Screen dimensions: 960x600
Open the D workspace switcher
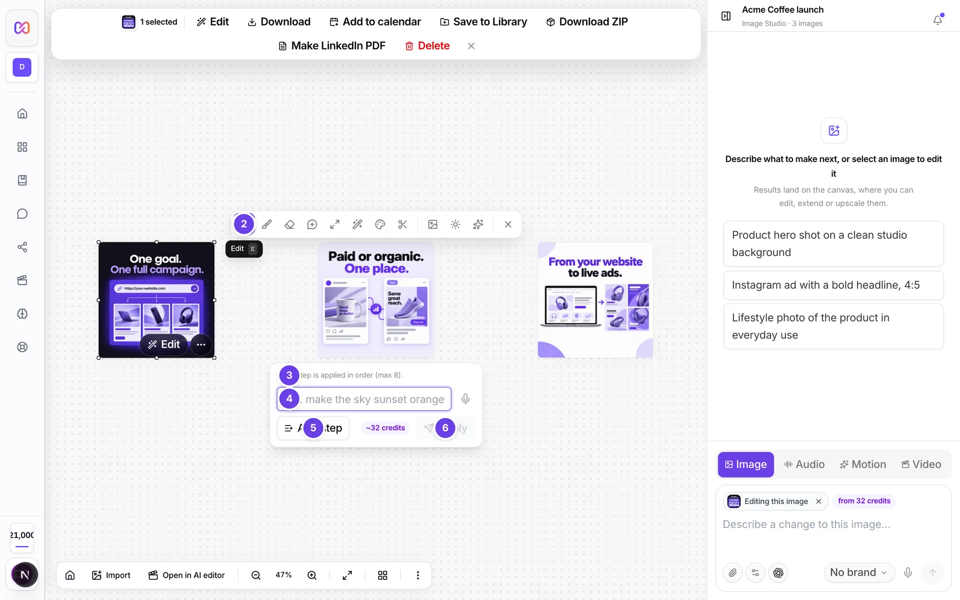coord(22,67)
